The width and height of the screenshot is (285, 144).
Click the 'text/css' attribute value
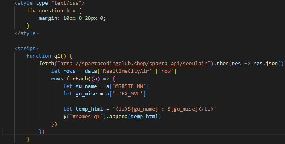pyautogui.click(x=66, y=3)
